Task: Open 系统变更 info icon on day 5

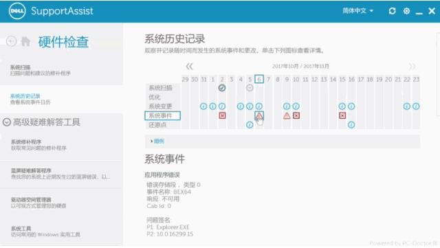Action: tap(250, 106)
